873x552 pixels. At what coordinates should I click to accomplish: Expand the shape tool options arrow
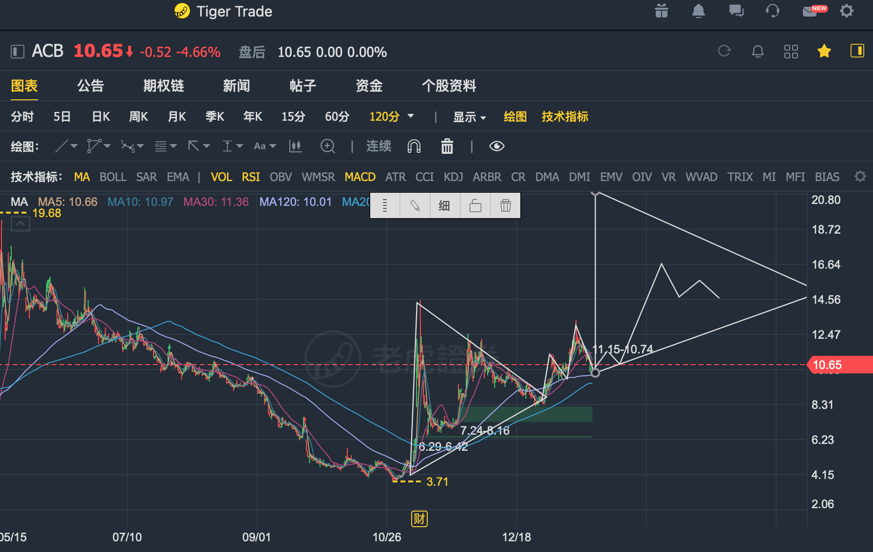pos(107,146)
